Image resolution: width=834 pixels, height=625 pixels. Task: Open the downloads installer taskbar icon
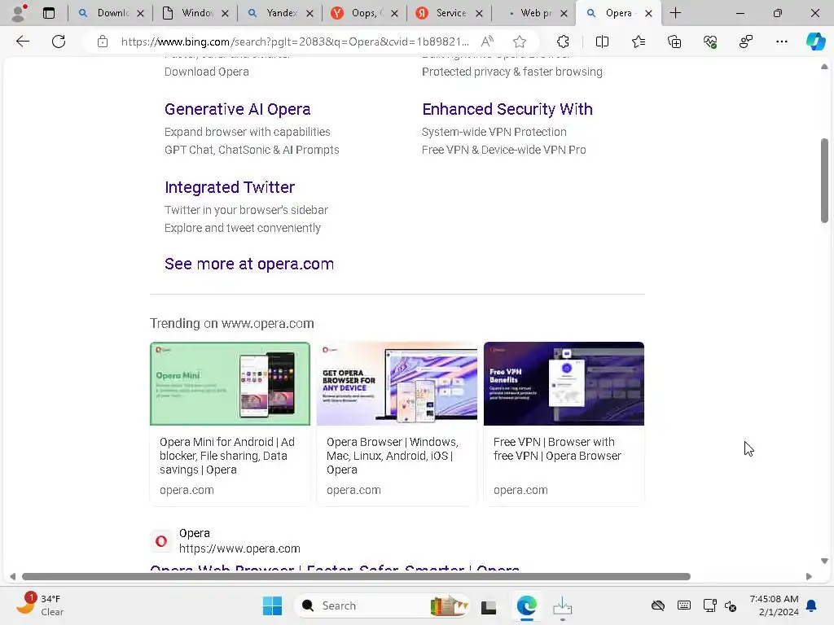(562, 605)
